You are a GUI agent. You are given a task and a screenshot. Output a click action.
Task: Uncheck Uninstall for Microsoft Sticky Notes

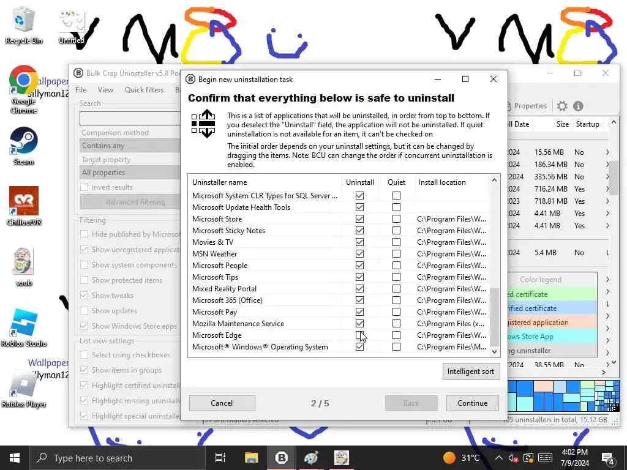pyautogui.click(x=359, y=231)
